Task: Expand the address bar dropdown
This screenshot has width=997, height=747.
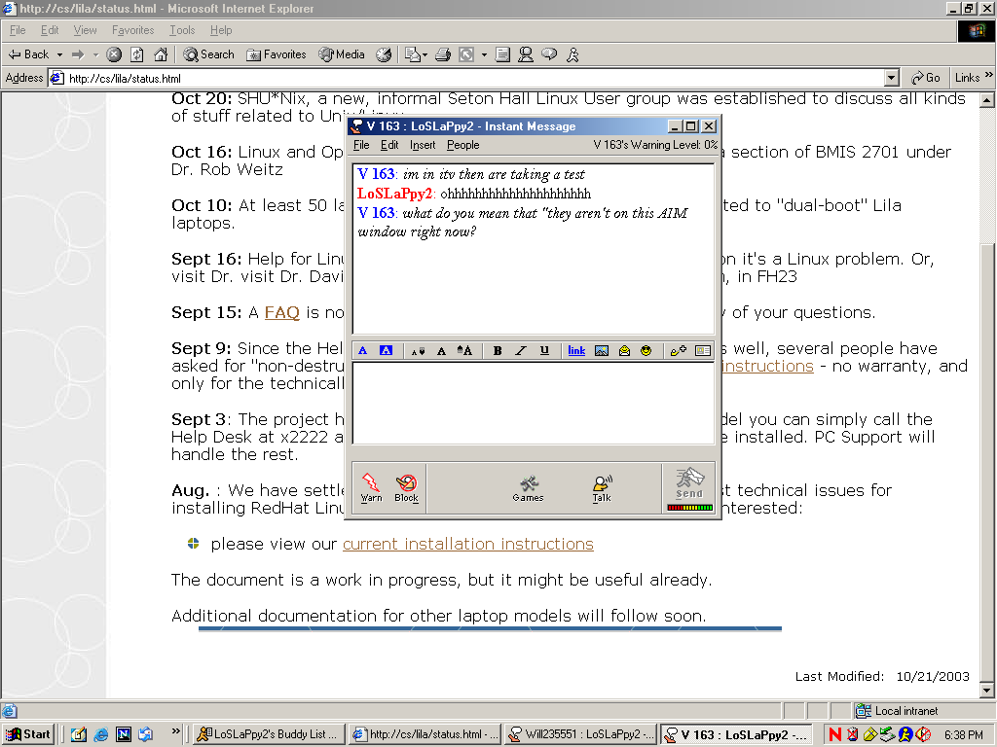Action: pos(892,78)
